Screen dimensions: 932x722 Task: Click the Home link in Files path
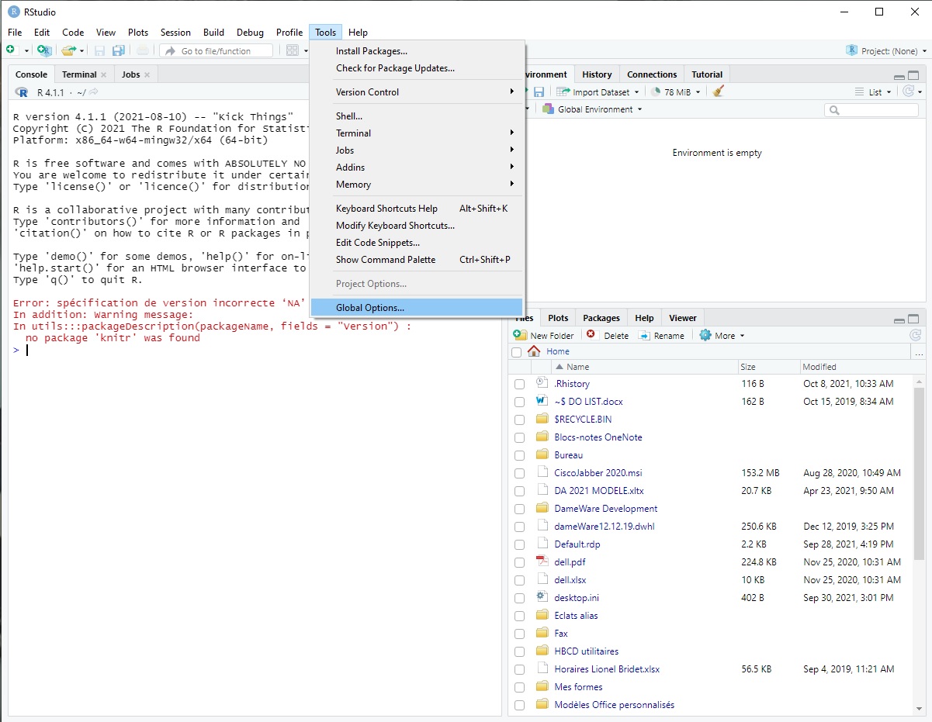[557, 351]
